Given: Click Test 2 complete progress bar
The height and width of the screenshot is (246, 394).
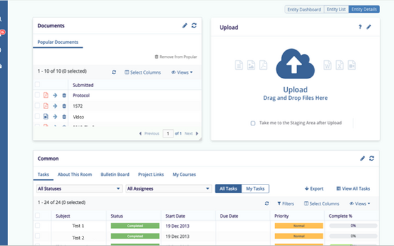Looking at the screenshot, I should tap(353, 236).
